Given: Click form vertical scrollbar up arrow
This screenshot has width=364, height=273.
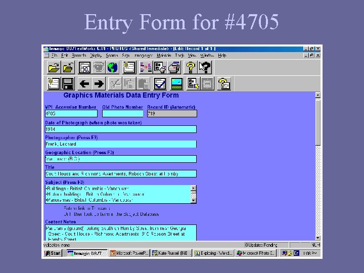Looking at the screenshot, I should point(318,95).
